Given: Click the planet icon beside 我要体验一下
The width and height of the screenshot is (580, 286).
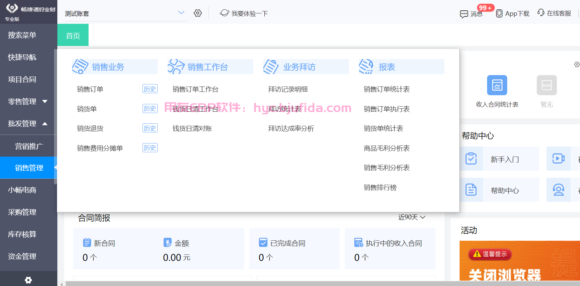Looking at the screenshot, I should pos(224,13).
